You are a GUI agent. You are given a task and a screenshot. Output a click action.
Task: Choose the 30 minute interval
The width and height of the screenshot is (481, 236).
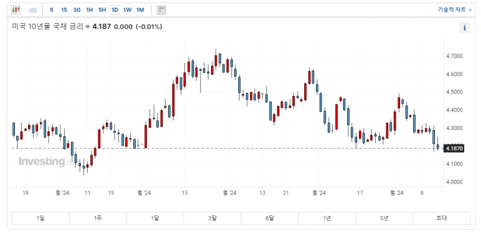point(77,10)
